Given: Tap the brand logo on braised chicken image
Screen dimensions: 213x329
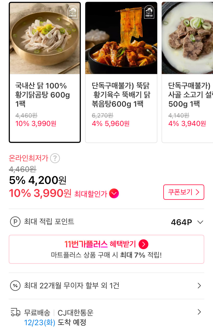Looking at the screenshot, I should 149,12.
